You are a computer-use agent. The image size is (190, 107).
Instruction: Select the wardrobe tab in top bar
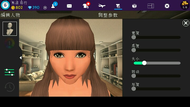[118, 6]
